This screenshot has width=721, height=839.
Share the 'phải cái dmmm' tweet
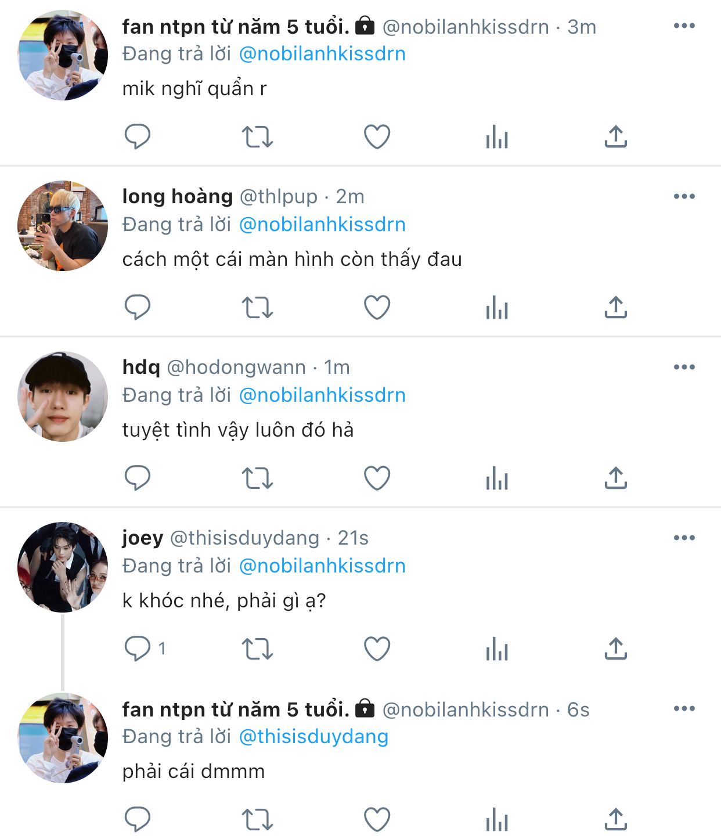615,819
